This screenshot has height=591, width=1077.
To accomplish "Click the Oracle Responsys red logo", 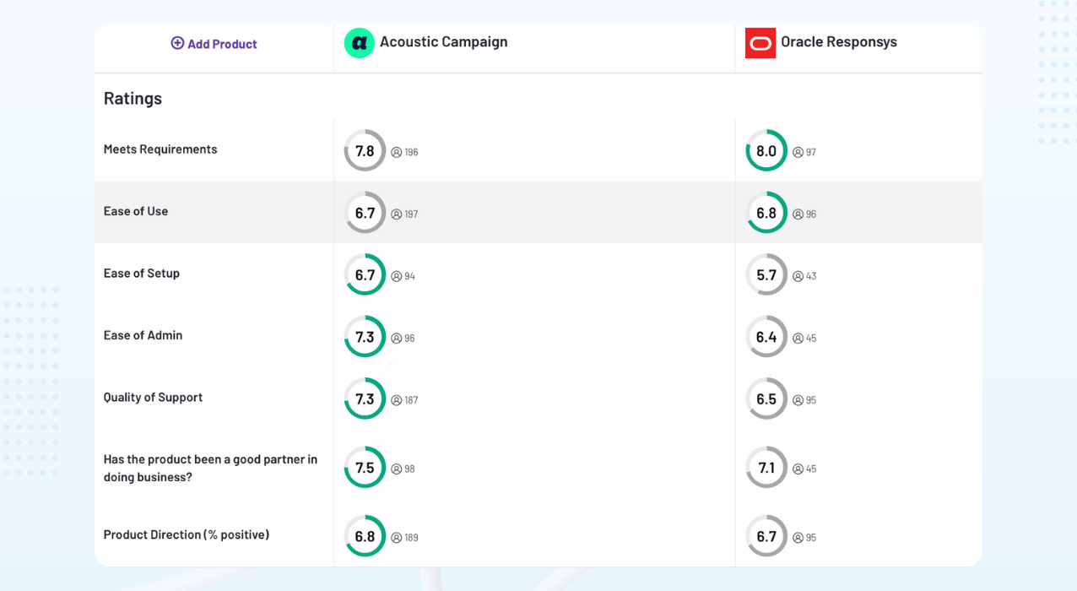I will [x=760, y=43].
